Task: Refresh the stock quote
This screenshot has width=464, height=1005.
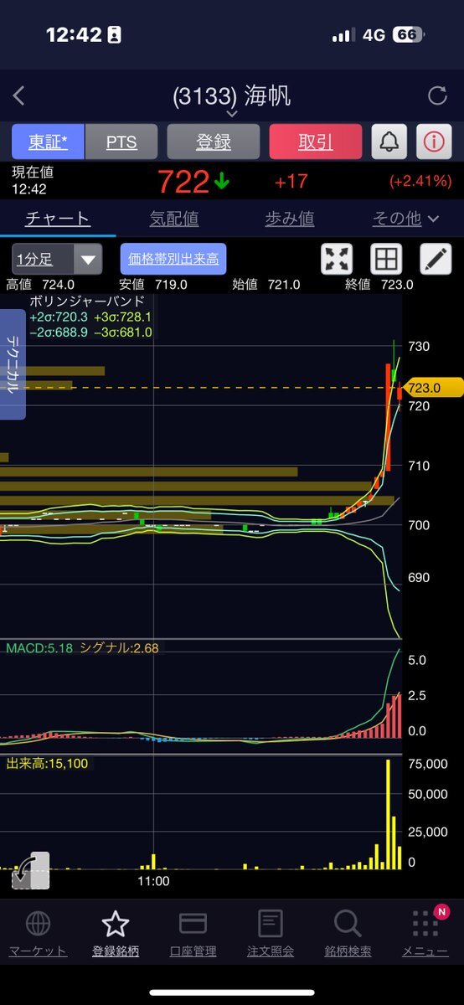Action: point(437,95)
